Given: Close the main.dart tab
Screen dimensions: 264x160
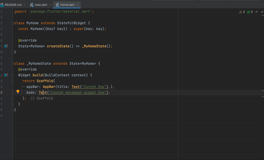Looking at the screenshot, I should pyautogui.click(x=50, y=5).
